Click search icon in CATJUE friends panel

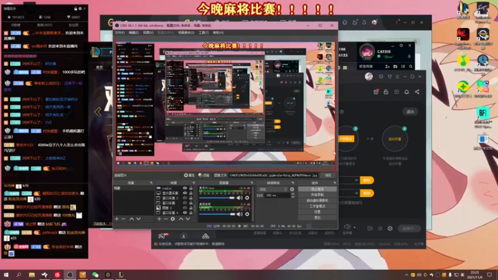point(411,67)
